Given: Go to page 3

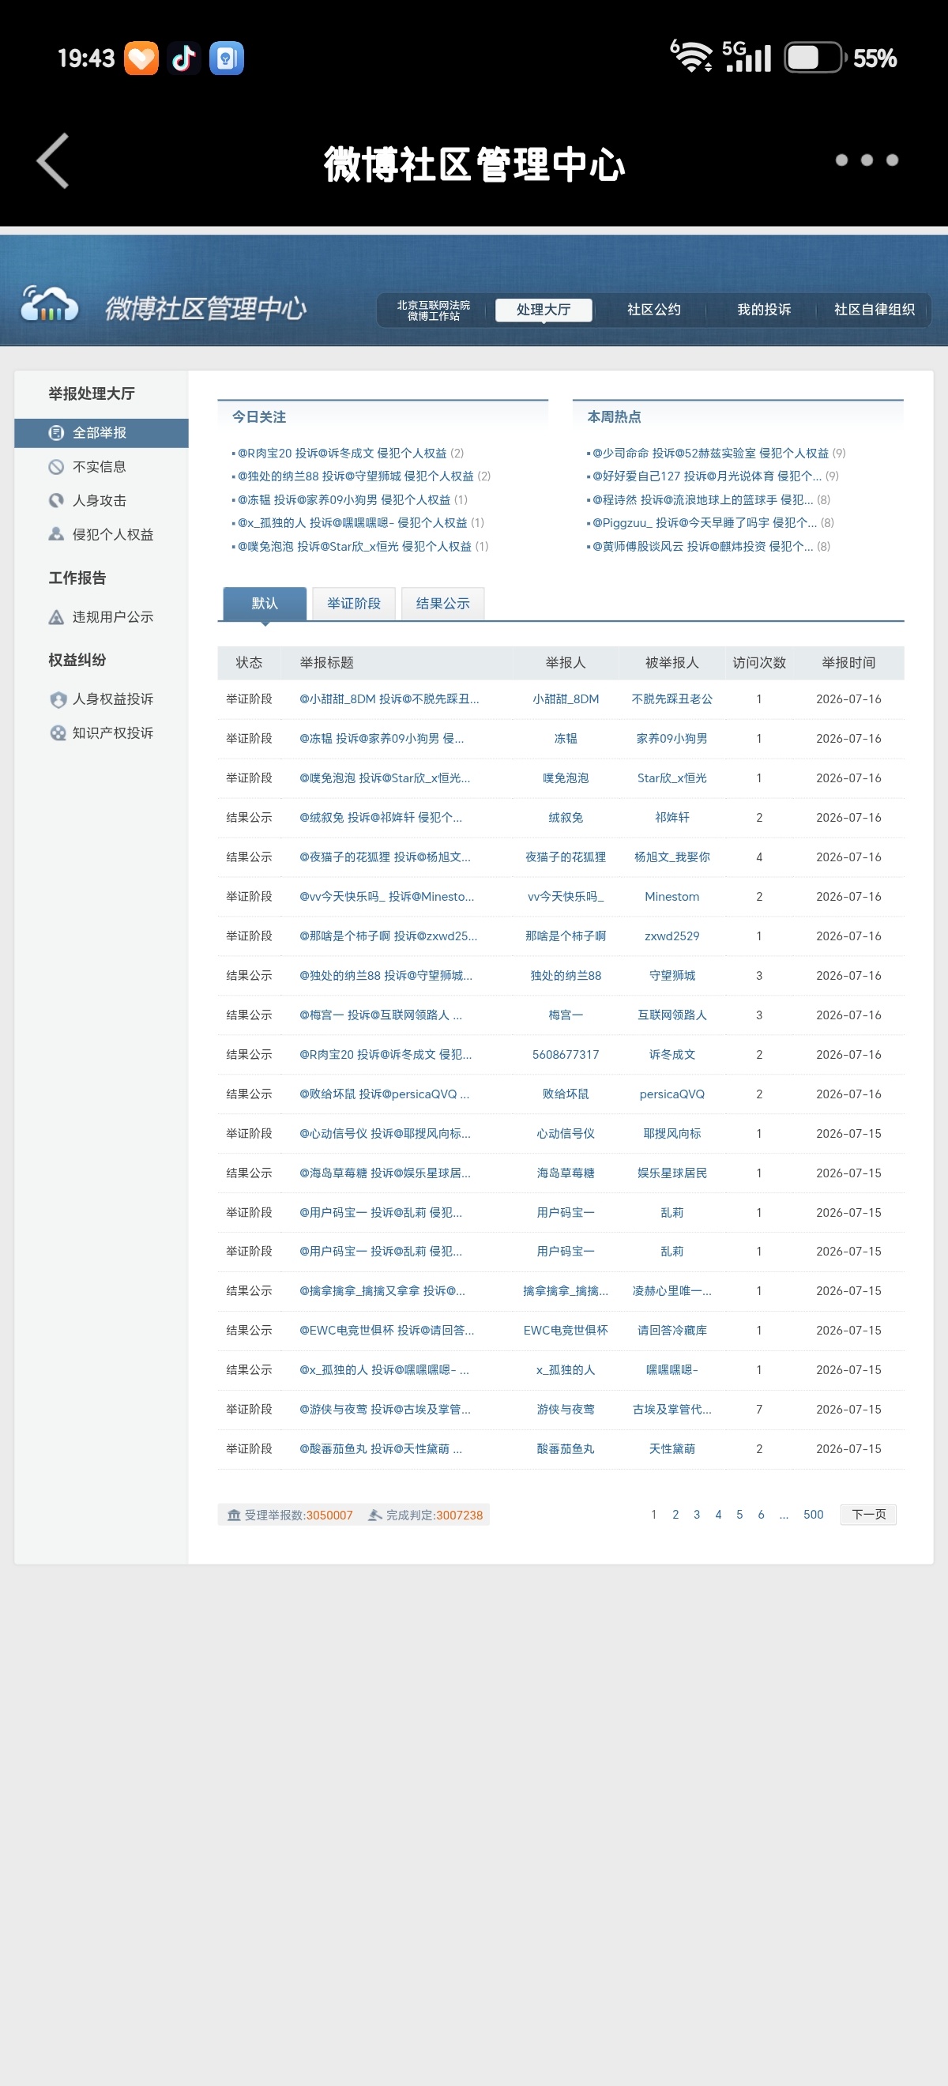Looking at the screenshot, I should pos(696,1514).
